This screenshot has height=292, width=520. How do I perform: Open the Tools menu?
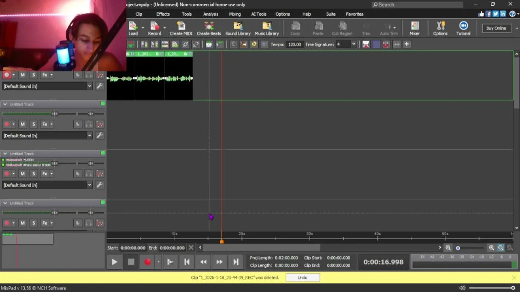point(187,14)
